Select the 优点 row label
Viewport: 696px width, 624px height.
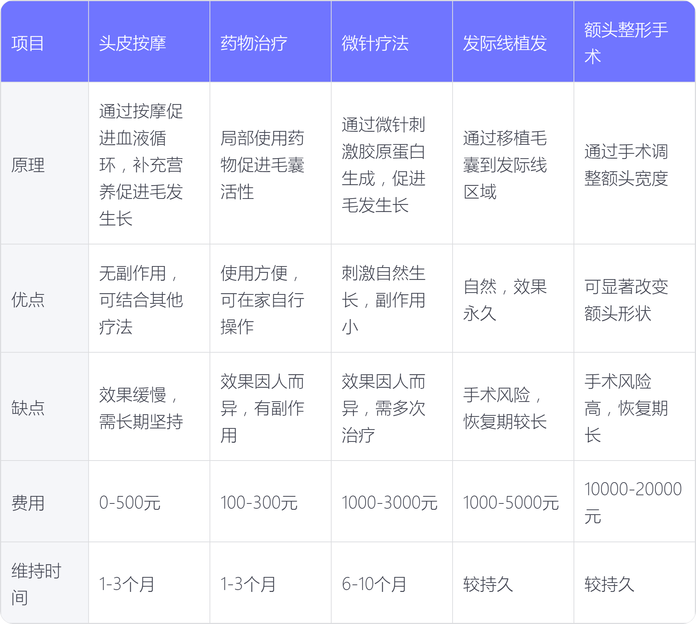point(28,299)
